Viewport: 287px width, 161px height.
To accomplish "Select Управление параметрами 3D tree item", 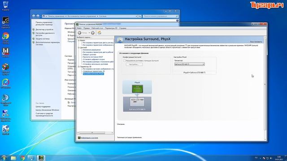I will click(x=94, y=71).
